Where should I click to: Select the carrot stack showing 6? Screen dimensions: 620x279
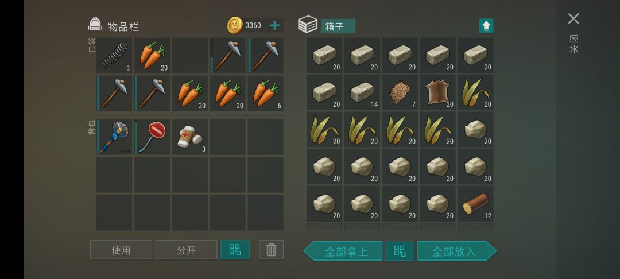point(265,93)
